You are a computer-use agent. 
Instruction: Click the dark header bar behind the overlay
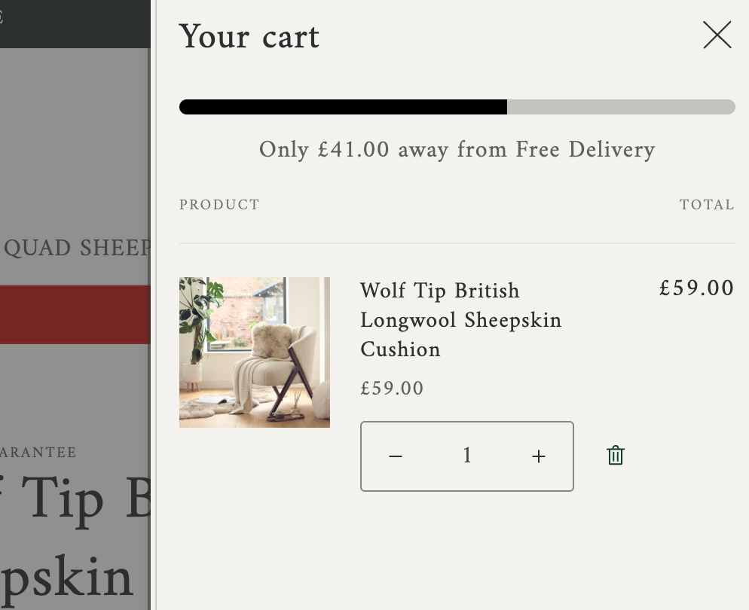click(x=75, y=23)
